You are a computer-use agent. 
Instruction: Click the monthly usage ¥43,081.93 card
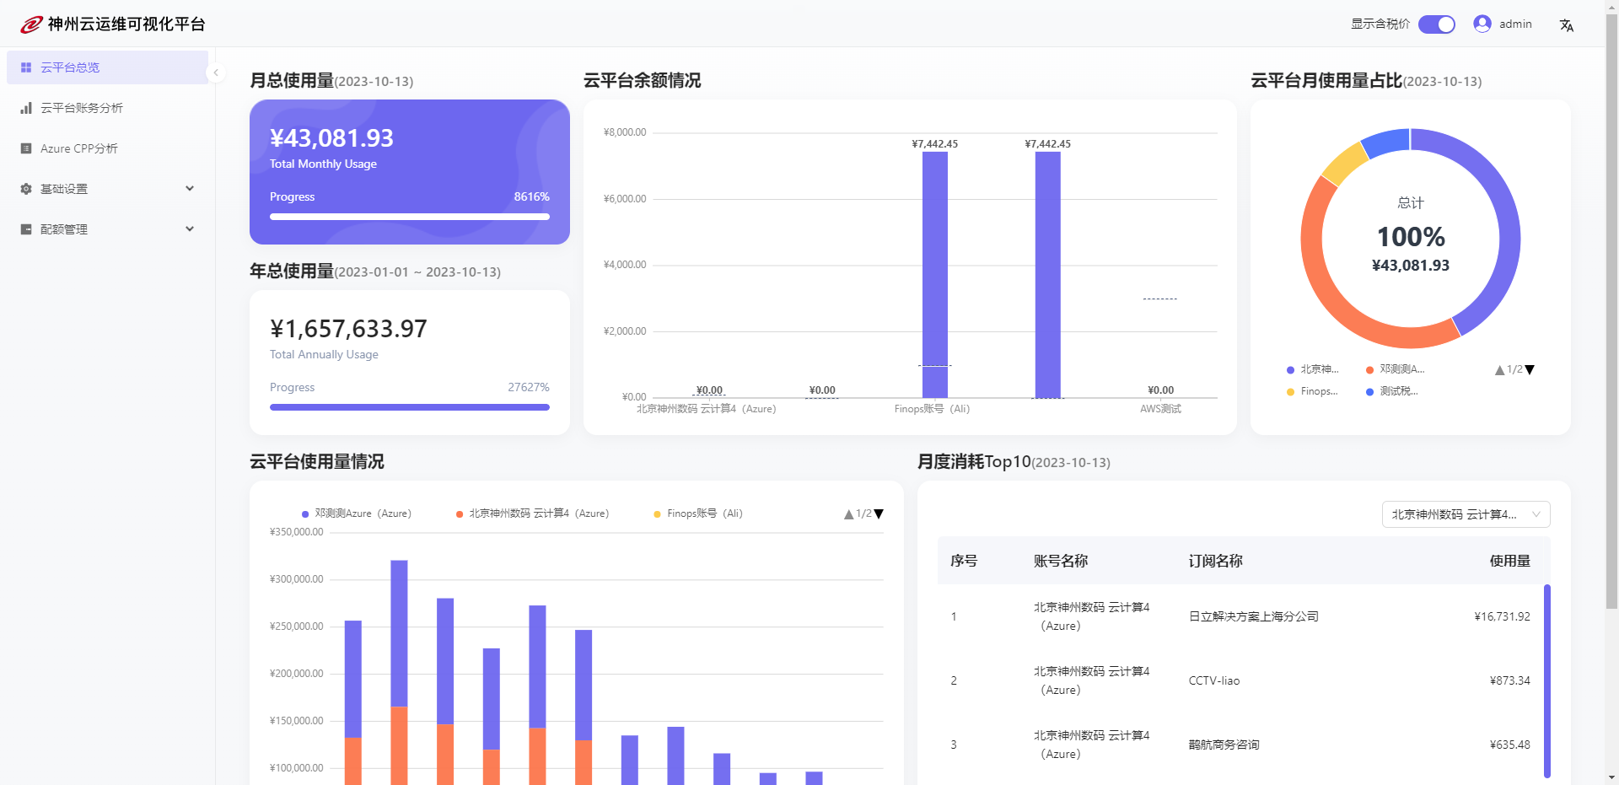(x=410, y=172)
